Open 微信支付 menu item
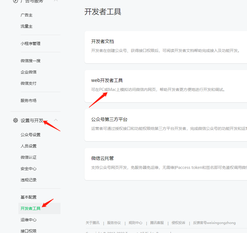This screenshot has height=233, width=247. (x=29, y=83)
